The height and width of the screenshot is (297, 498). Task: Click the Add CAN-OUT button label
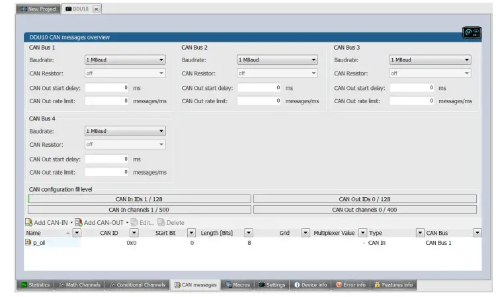[104, 223]
